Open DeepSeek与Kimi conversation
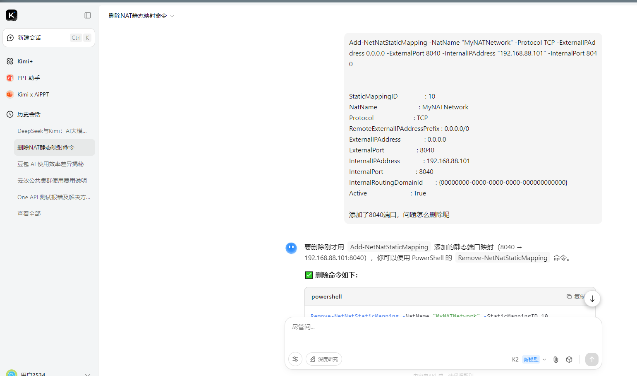The width and height of the screenshot is (637, 376). pyautogui.click(x=54, y=131)
